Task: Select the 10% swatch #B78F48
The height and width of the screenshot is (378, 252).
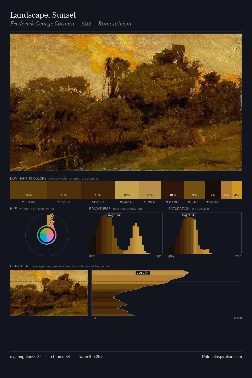Action: point(150,190)
